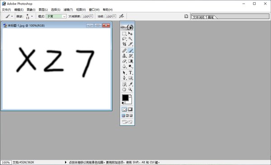This screenshot has width=271, height=165.
Task: Reset default foreground and background colors
Action: click(x=123, y=103)
